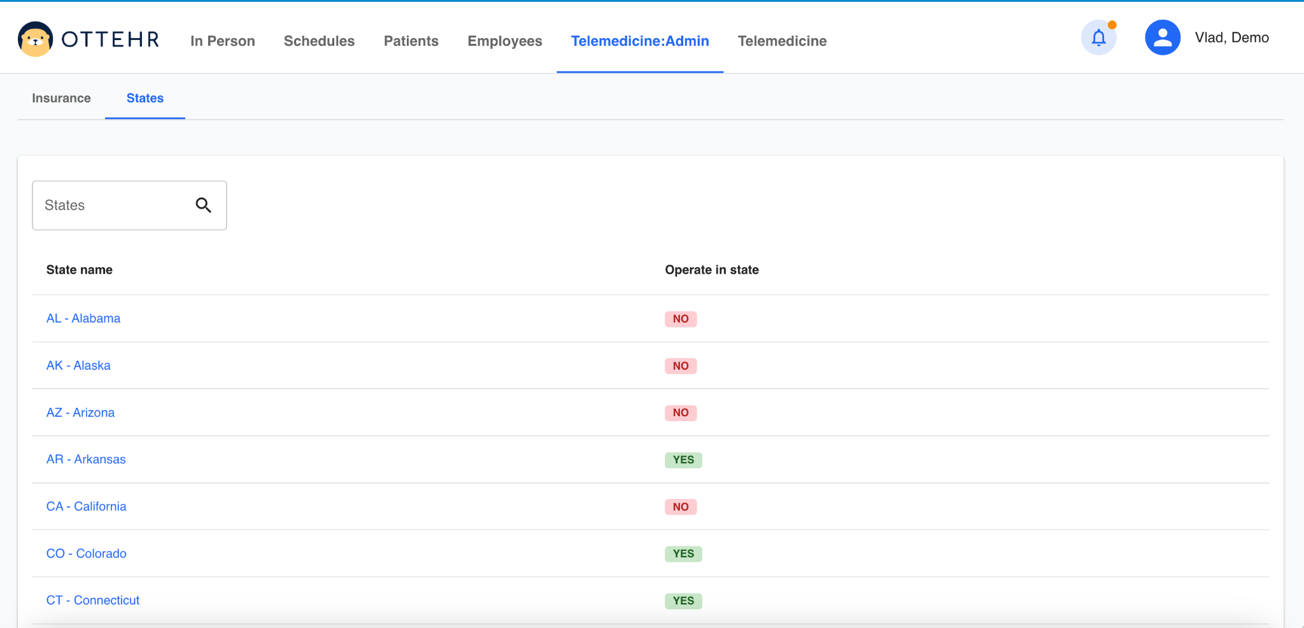1304x628 pixels.
Task: Open the AL - Alabama link
Action: [83, 318]
